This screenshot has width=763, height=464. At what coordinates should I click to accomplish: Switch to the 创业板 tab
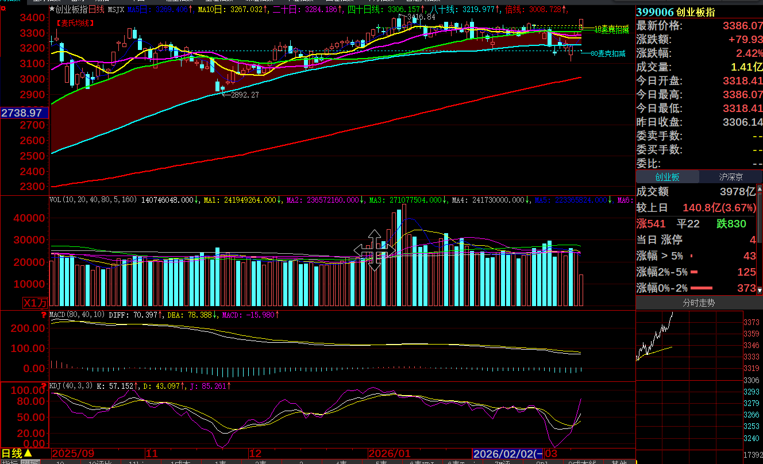tap(667, 177)
